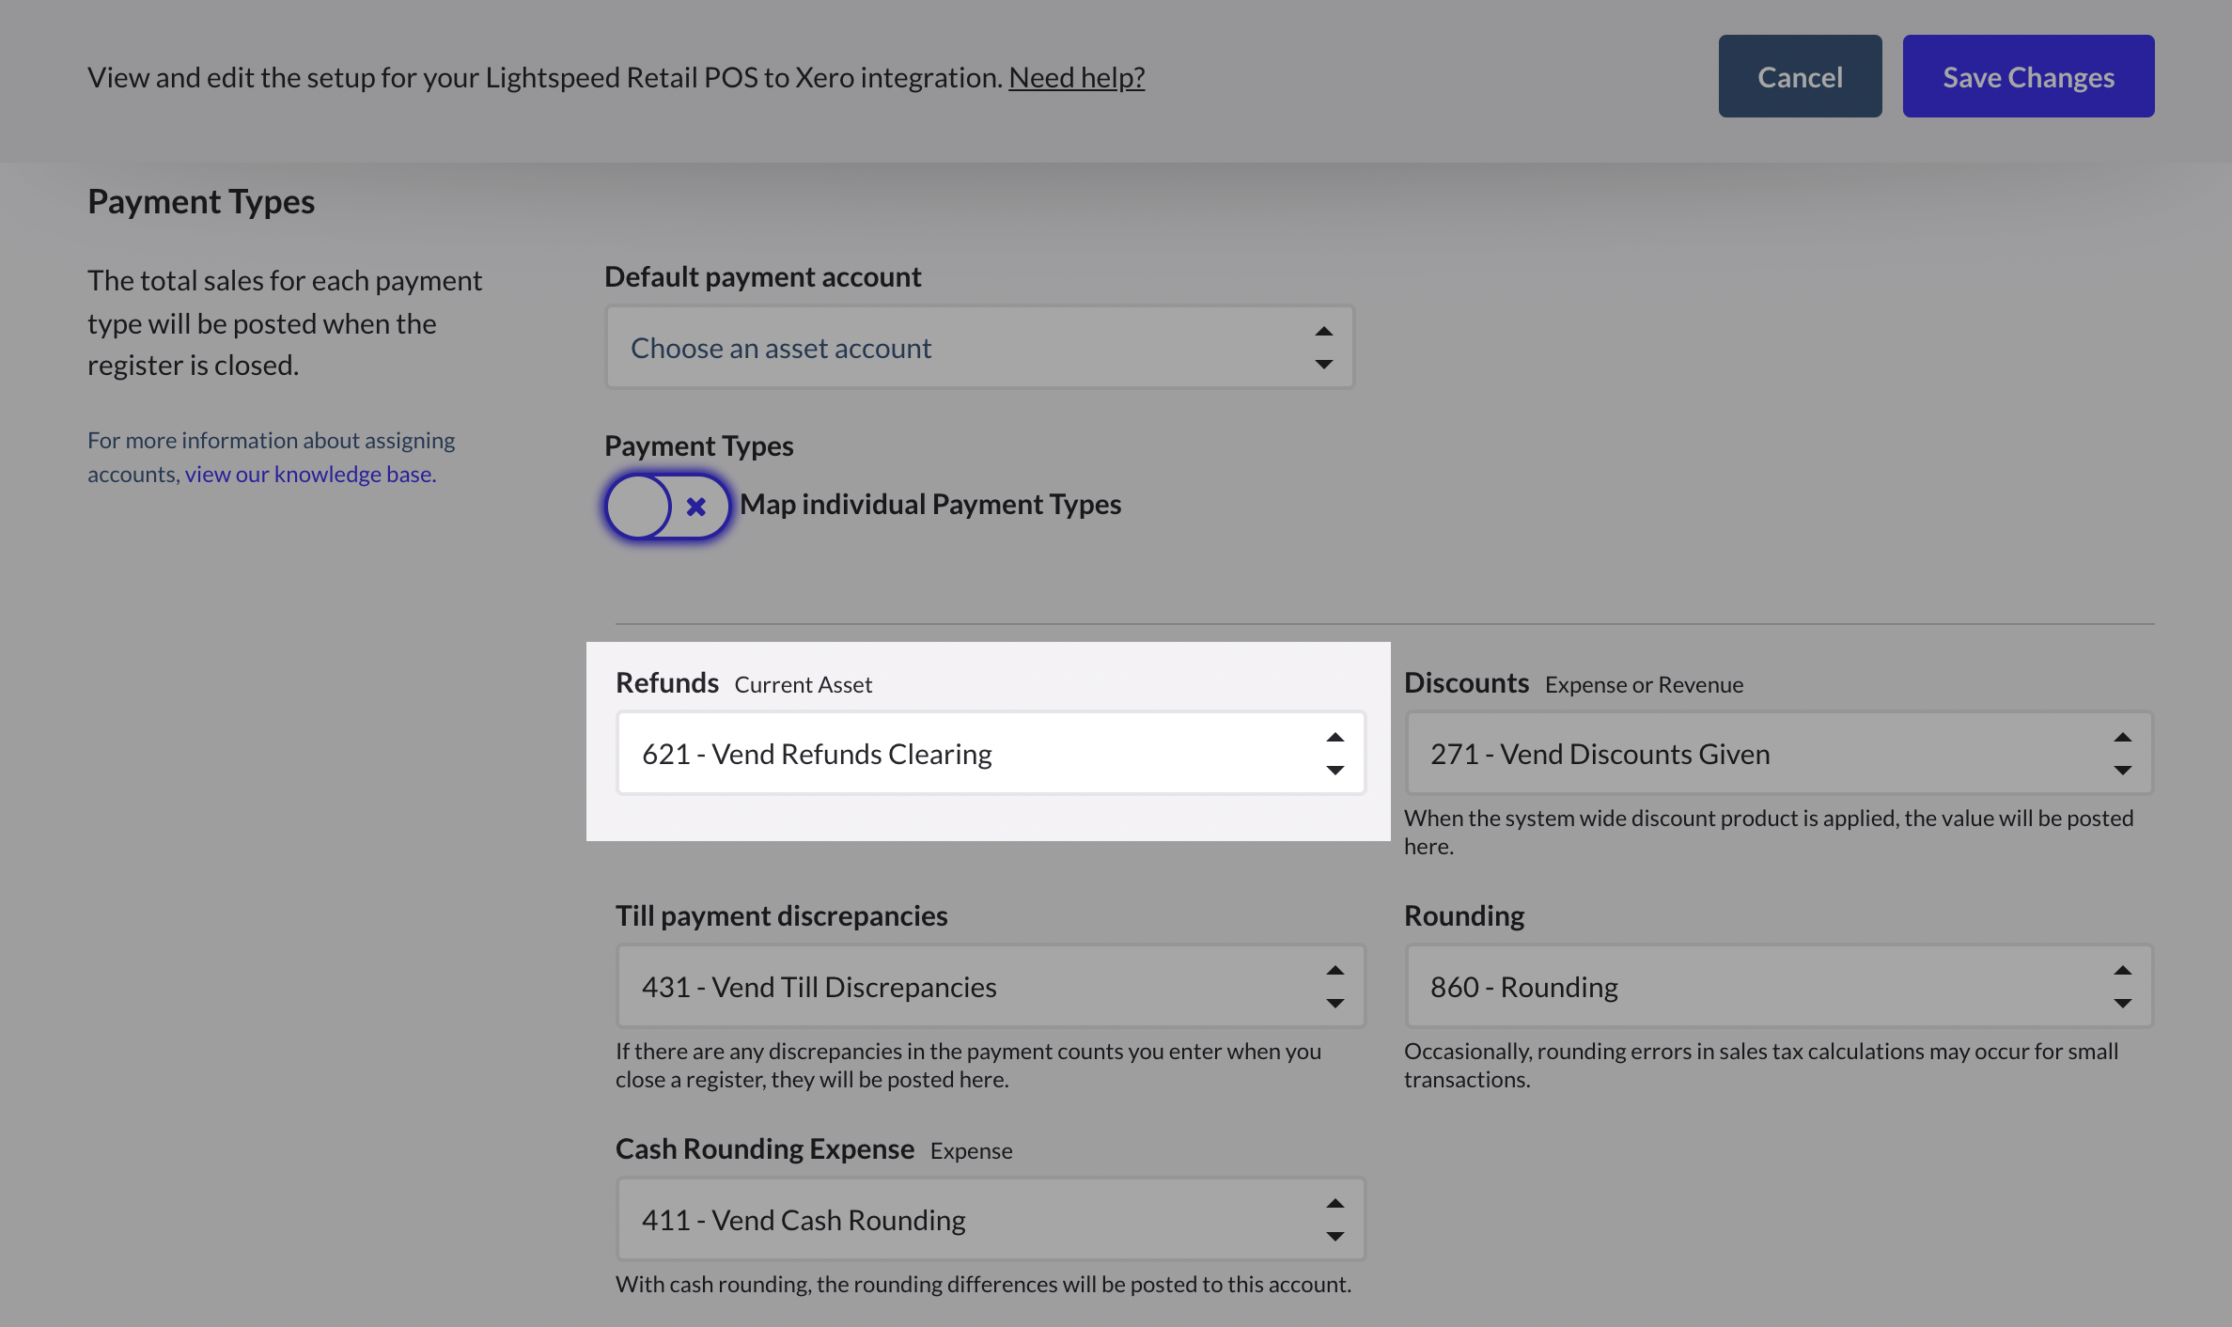
Task: Toggle Map individual Payment Types switch
Action: pos(667,506)
